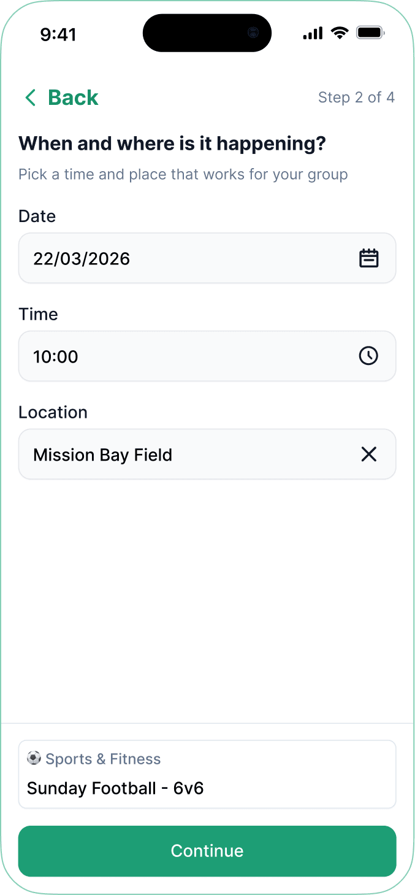The width and height of the screenshot is (415, 895).
Task: Open the clock time picker icon
Action: tap(368, 356)
